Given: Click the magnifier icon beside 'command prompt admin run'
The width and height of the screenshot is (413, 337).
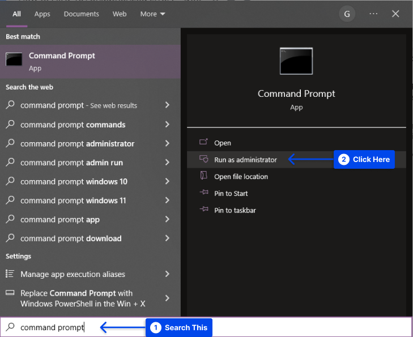Looking at the screenshot, I should pos(10,162).
